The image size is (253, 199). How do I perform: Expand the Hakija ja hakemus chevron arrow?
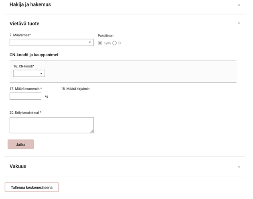[239, 5]
